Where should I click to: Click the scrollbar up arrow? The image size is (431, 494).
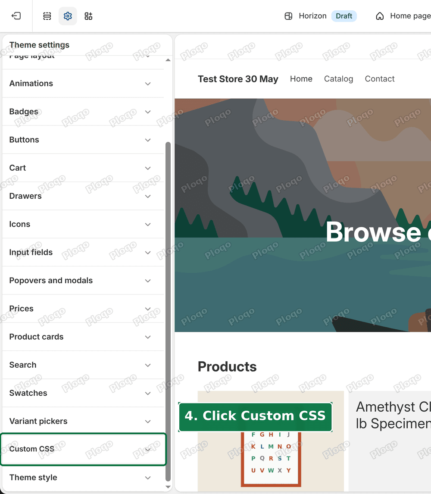click(168, 60)
